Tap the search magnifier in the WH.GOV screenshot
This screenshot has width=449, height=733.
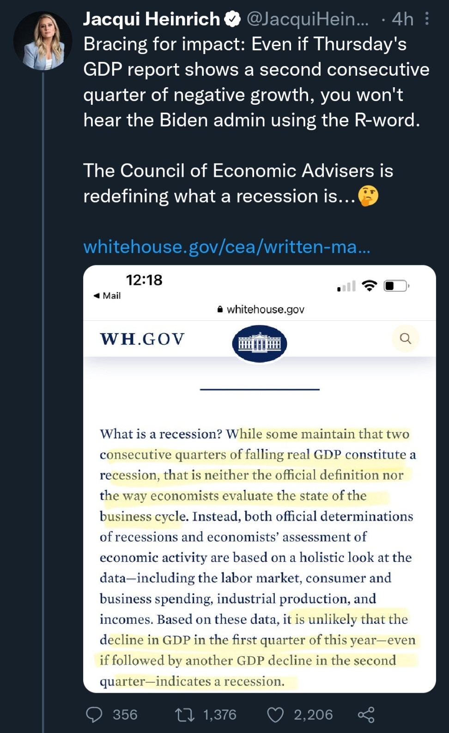405,338
